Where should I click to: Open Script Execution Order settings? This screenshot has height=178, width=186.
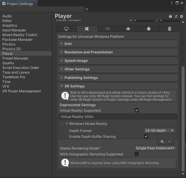[26, 68]
